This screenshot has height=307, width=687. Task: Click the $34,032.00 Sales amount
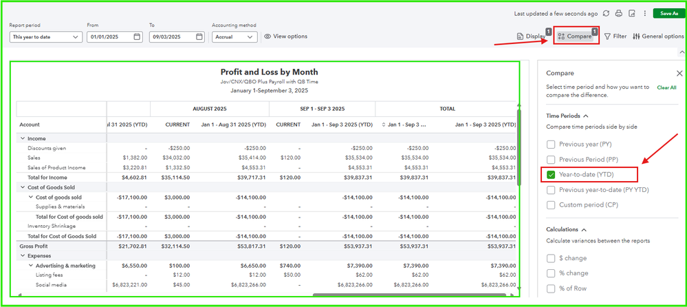(x=177, y=158)
